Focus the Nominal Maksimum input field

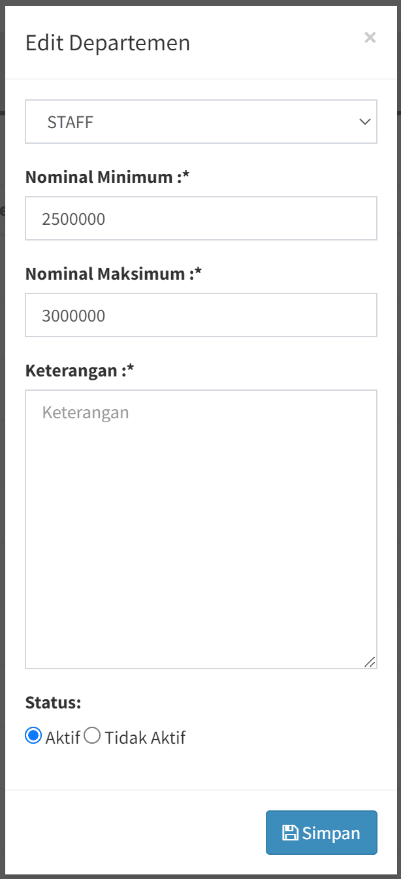tap(200, 316)
